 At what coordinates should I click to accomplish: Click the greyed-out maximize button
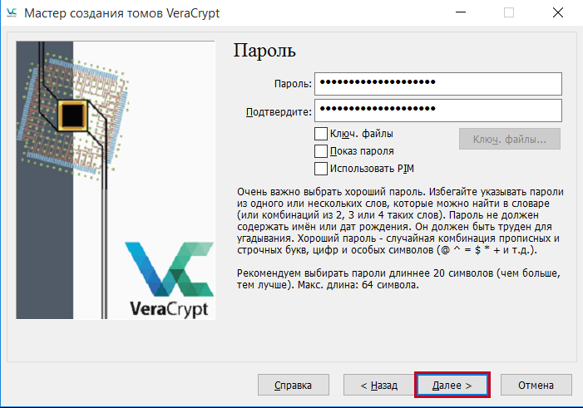(x=509, y=14)
